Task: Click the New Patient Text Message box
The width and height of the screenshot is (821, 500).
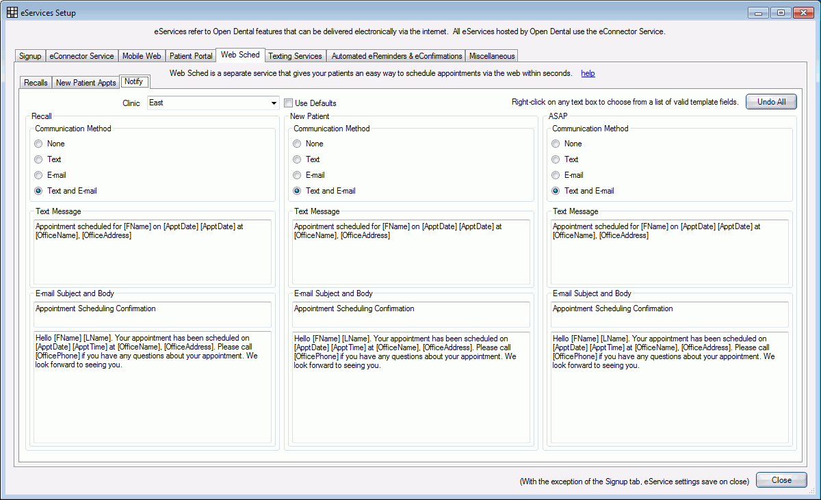Action: click(411, 252)
